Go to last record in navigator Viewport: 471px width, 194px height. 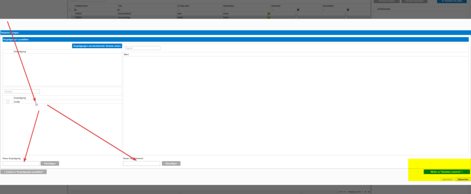pyautogui.click(x=369, y=192)
